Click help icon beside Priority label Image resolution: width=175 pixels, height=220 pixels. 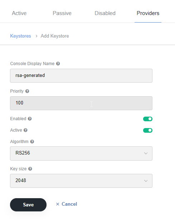pyautogui.click(x=27, y=91)
